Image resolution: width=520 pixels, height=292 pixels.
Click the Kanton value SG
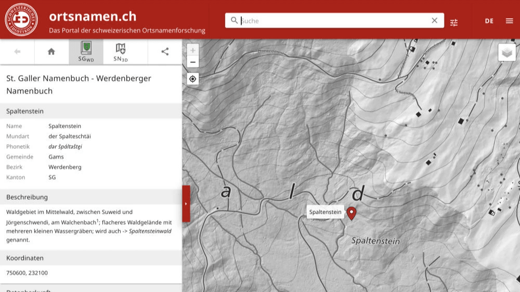pos(52,177)
